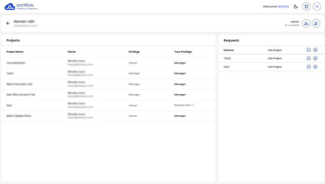Reject the Deletion join project request
Viewport: 325px width, 184px height.
coord(315,50)
